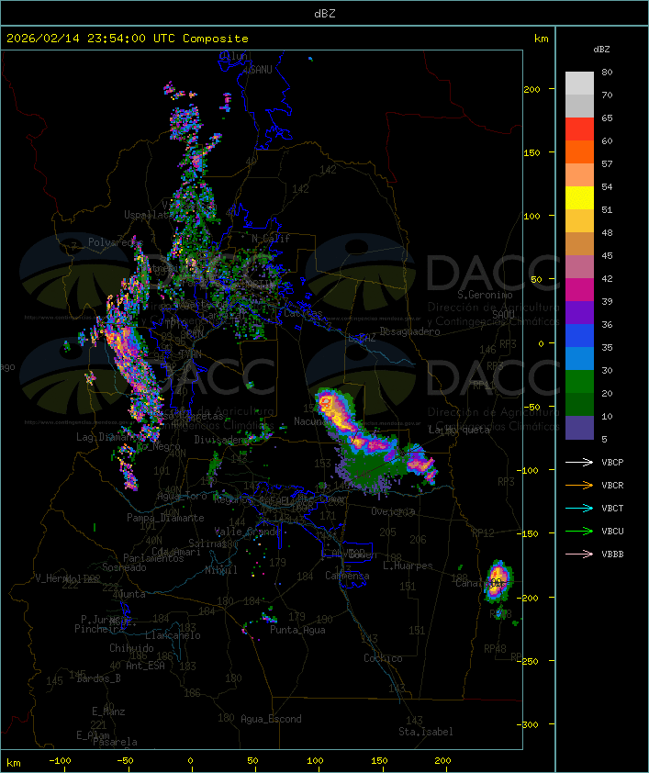
Task: Click the S.Geronimo place label
Action: 485,295
